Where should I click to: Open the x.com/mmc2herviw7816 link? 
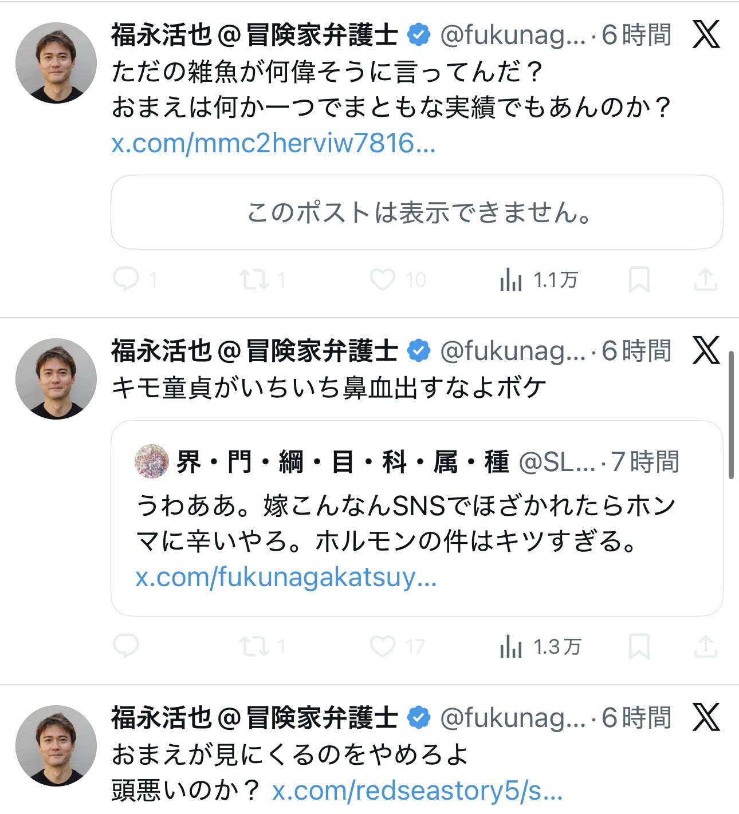pos(273,143)
